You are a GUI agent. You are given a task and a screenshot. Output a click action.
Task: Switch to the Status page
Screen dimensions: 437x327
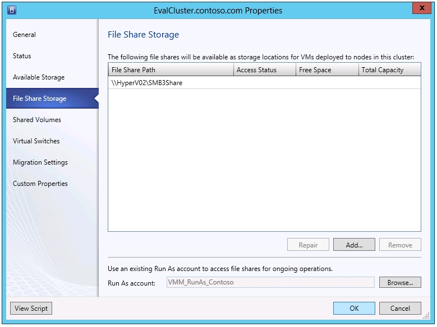(x=22, y=56)
